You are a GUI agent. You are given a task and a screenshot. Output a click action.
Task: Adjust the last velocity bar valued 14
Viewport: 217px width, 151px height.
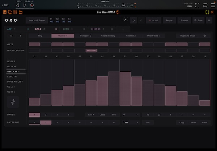click(205, 103)
